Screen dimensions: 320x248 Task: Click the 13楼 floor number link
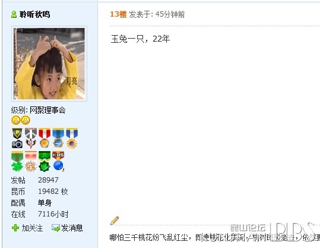click(x=118, y=14)
